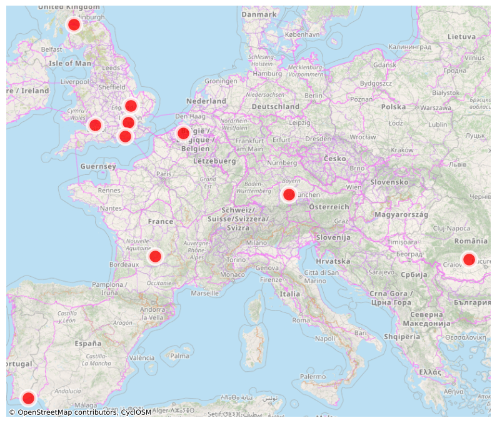Click the España country label
This screenshot has height=423, width=497.
tap(88, 344)
